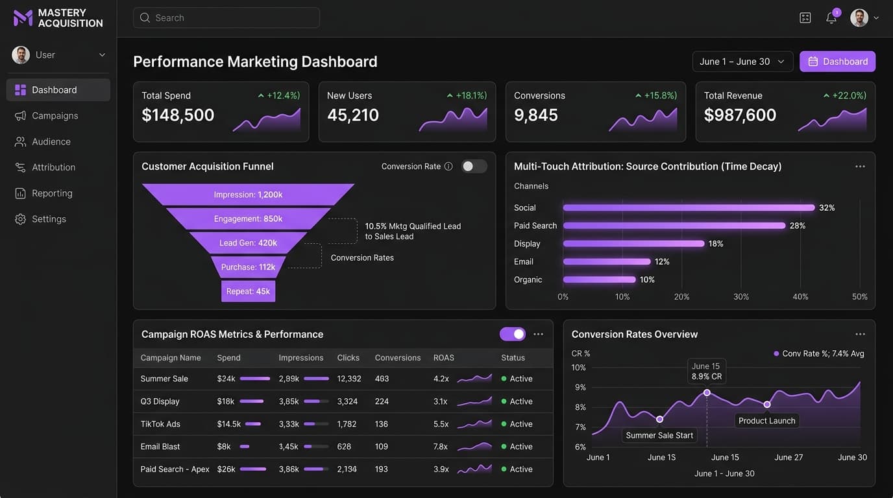The height and width of the screenshot is (498, 893).
Task: Click the Engagement: 850k funnel stage
Action: [x=248, y=219]
